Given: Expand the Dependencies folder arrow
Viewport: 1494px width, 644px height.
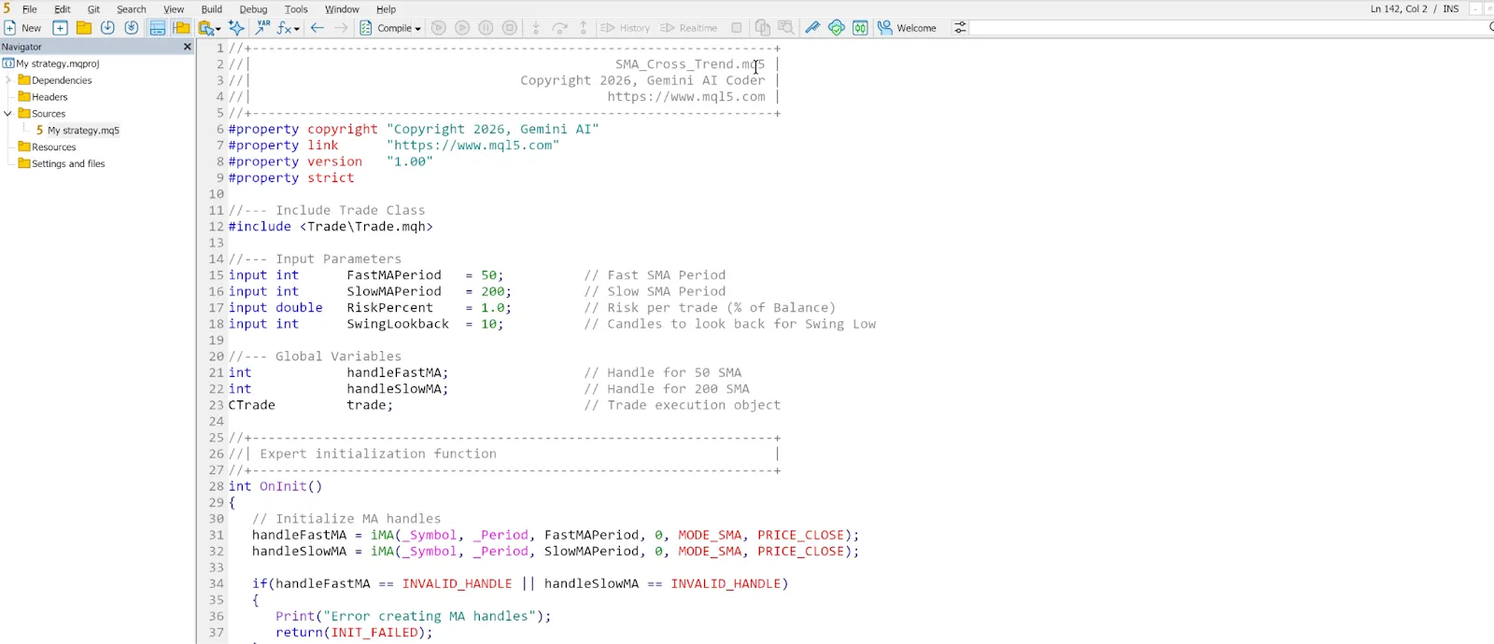Looking at the screenshot, I should pos(8,80).
